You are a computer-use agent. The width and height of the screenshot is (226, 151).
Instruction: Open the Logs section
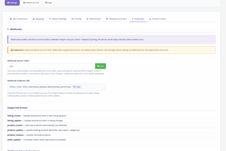48,3
